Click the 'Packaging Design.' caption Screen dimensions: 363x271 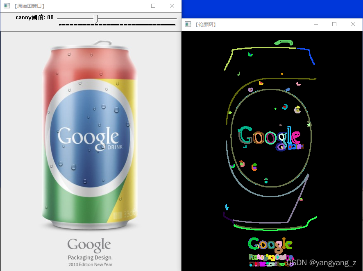pos(90,257)
